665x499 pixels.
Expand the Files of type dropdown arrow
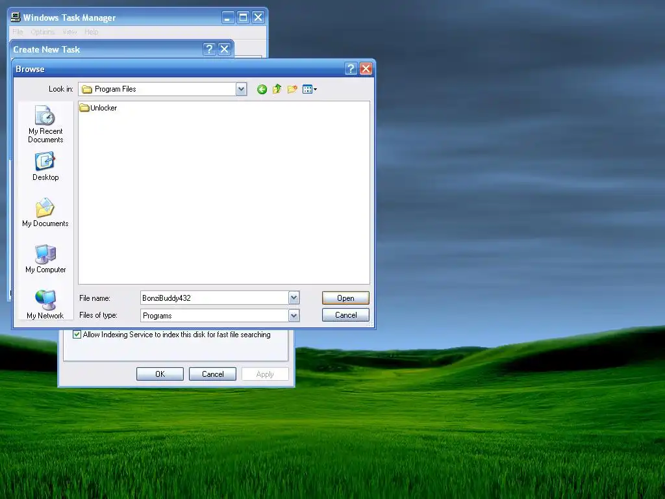[294, 316]
